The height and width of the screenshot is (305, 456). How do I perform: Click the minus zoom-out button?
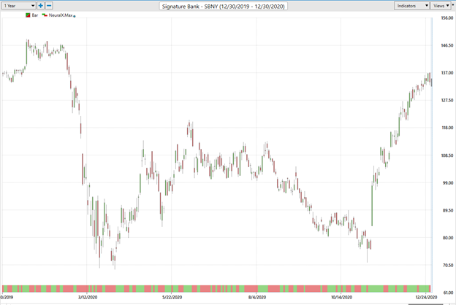49,6
